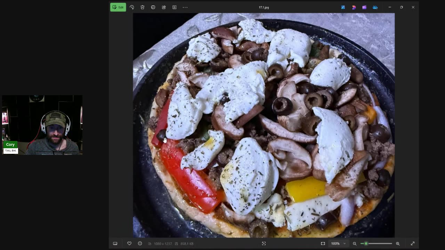The width and height of the screenshot is (445, 250).
Task: Share the photo with the share icon
Action: tap(164, 7)
